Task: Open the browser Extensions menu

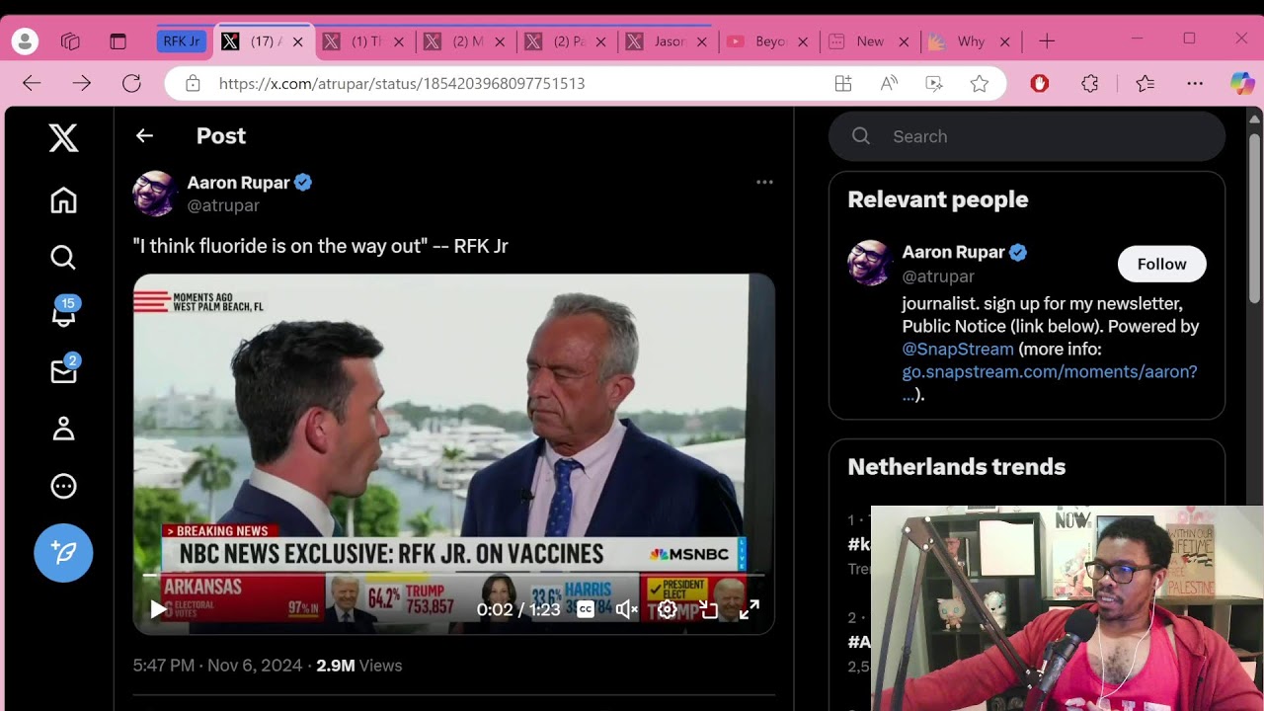Action: tap(1090, 84)
